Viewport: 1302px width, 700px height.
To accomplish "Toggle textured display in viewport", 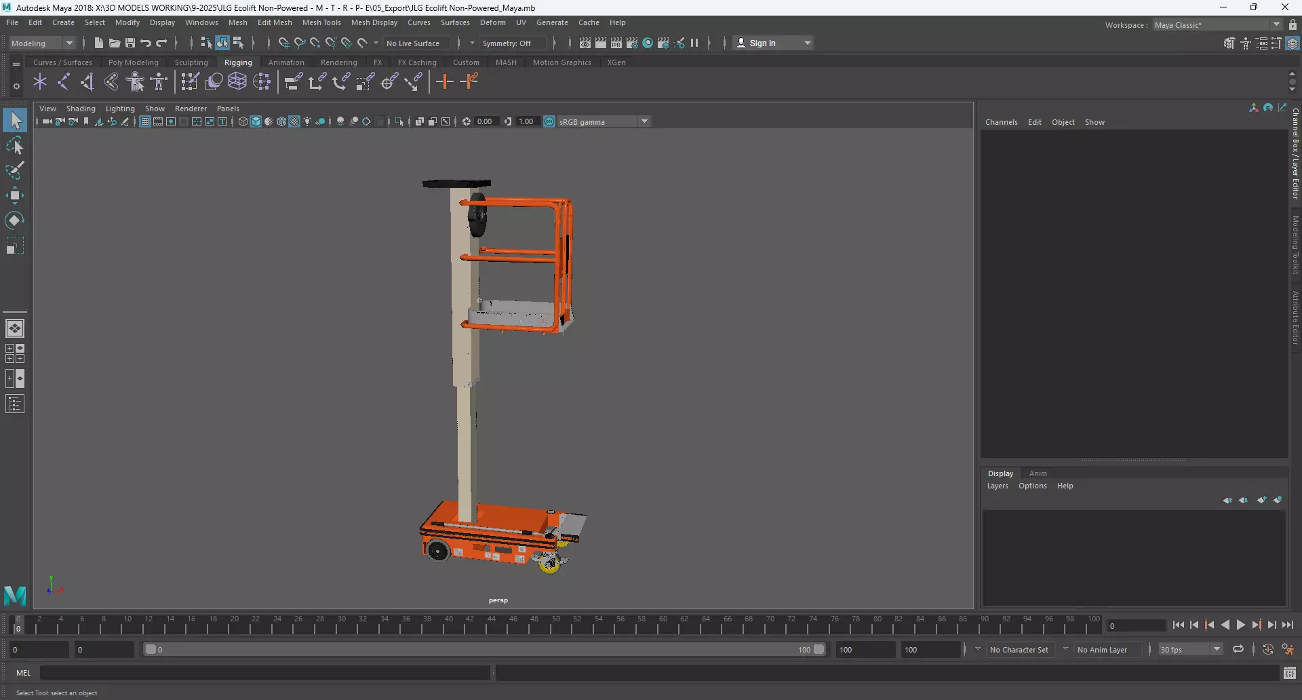I will 294,121.
